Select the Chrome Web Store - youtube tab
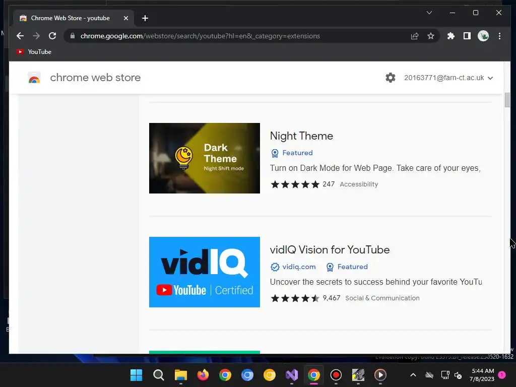Viewport: 516px width, 387px height. (74, 18)
